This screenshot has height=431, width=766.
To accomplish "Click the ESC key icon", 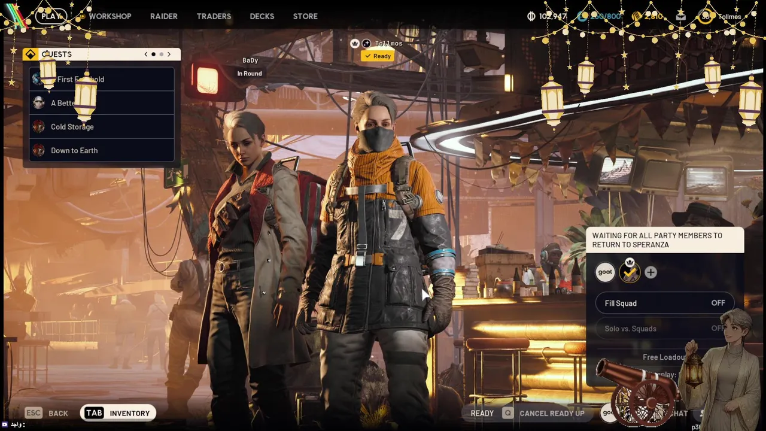I will pos(34,413).
